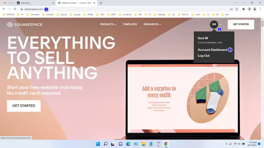Open the SW account avatar

[x=214, y=24]
